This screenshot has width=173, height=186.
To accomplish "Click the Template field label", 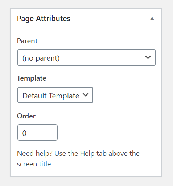I will 32,78.
